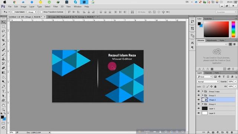This screenshot has width=238, height=134.
Task: Select the Gradient tool
Action: 3,73
